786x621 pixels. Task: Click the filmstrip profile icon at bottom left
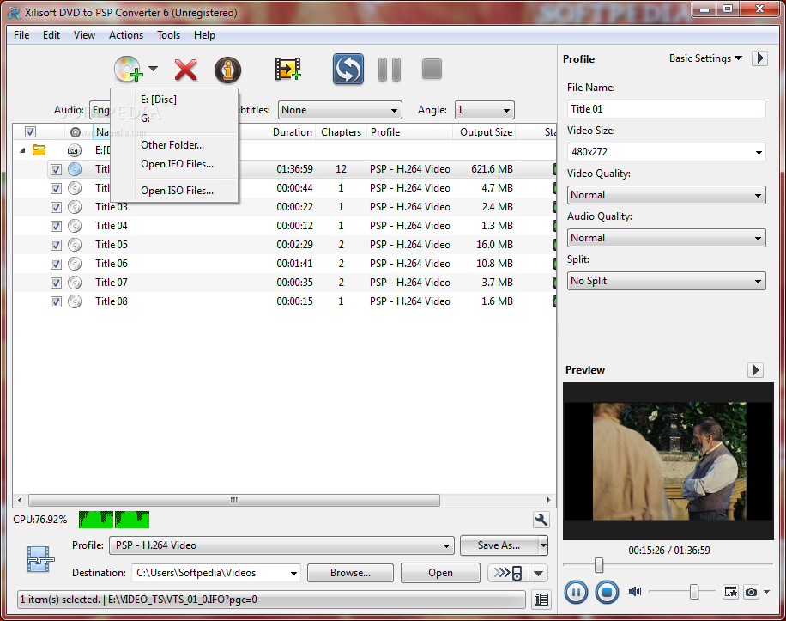pyautogui.click(x=40, y=559)
